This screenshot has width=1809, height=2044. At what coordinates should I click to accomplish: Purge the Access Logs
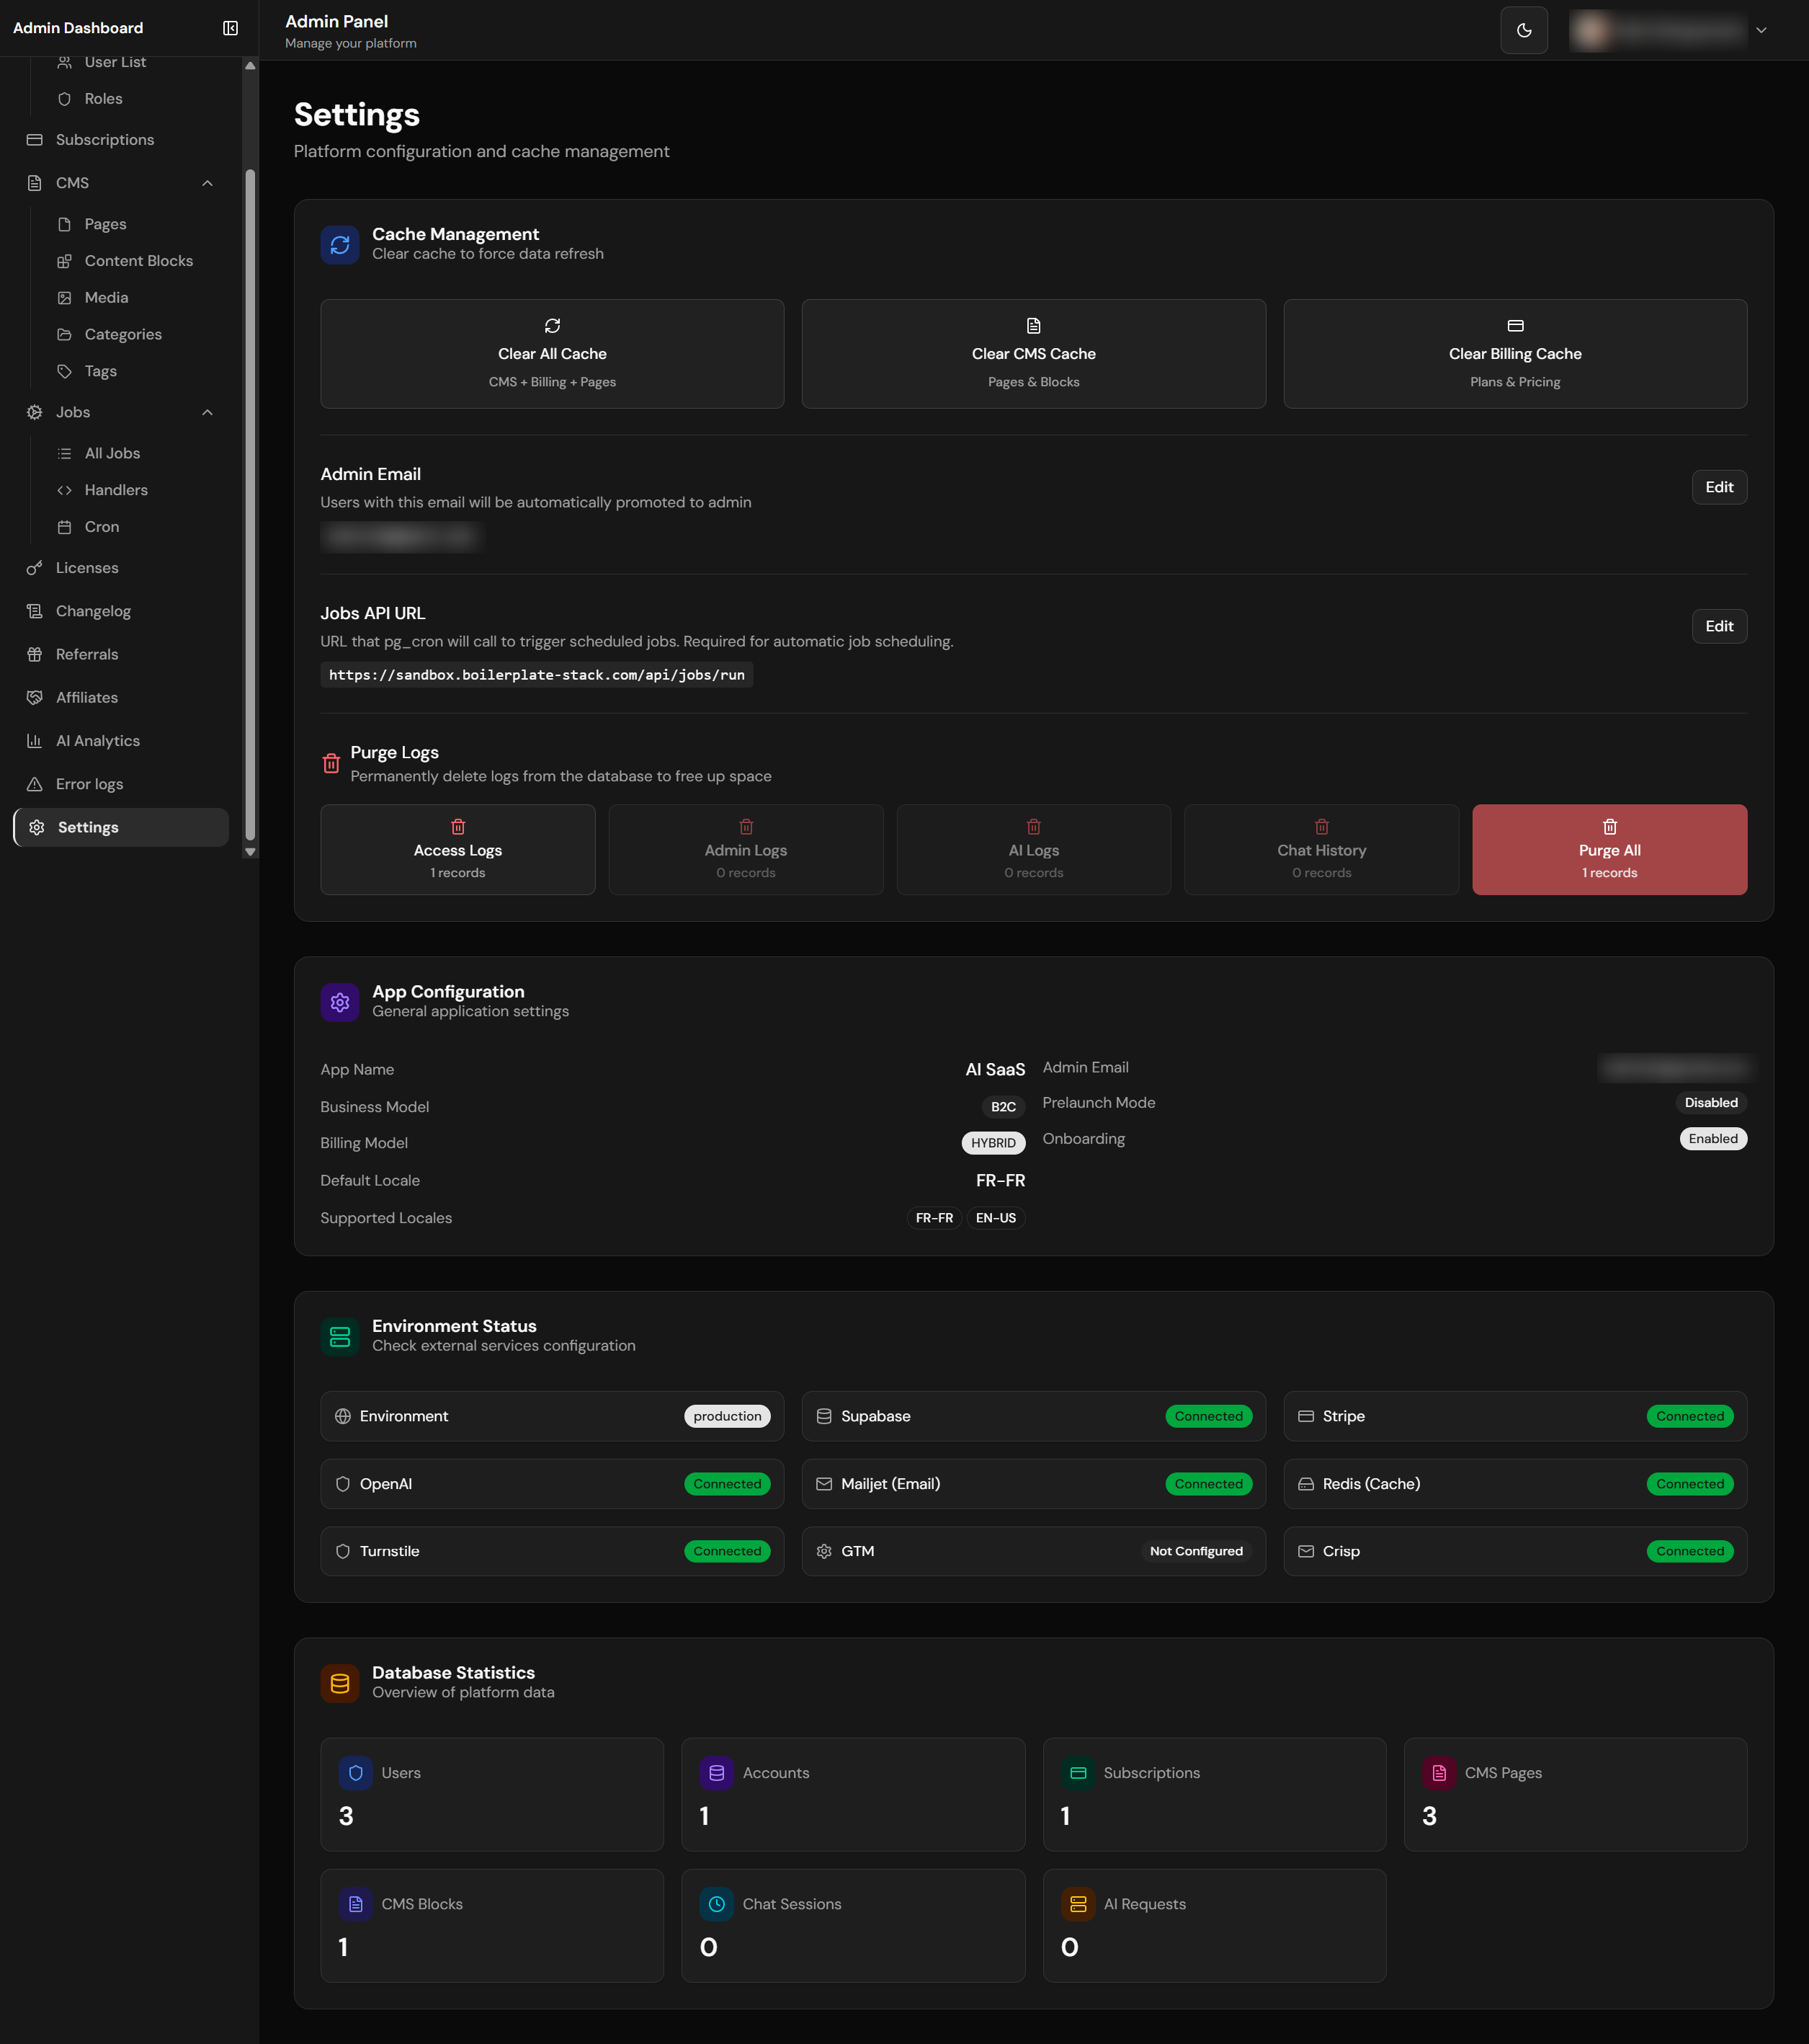[457, 850]
